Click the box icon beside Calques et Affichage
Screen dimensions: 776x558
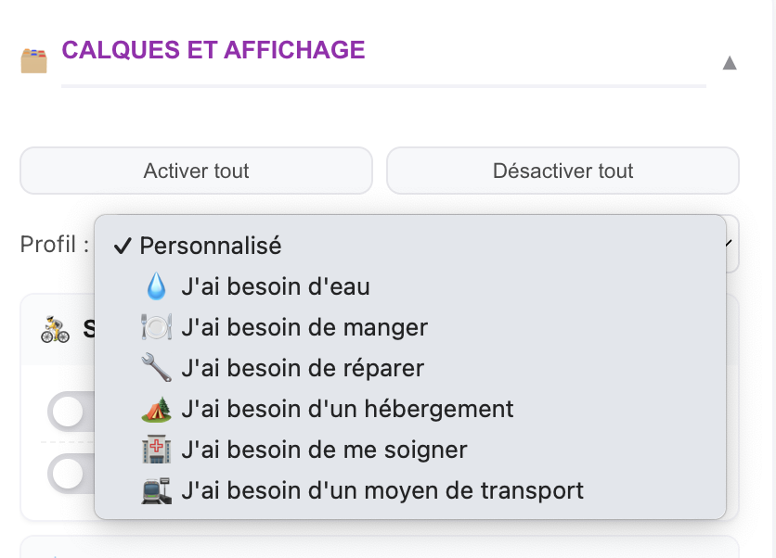tap(33, 59)
